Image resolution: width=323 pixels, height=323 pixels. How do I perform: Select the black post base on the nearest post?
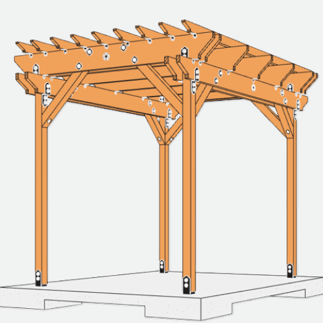click(187, 286)
